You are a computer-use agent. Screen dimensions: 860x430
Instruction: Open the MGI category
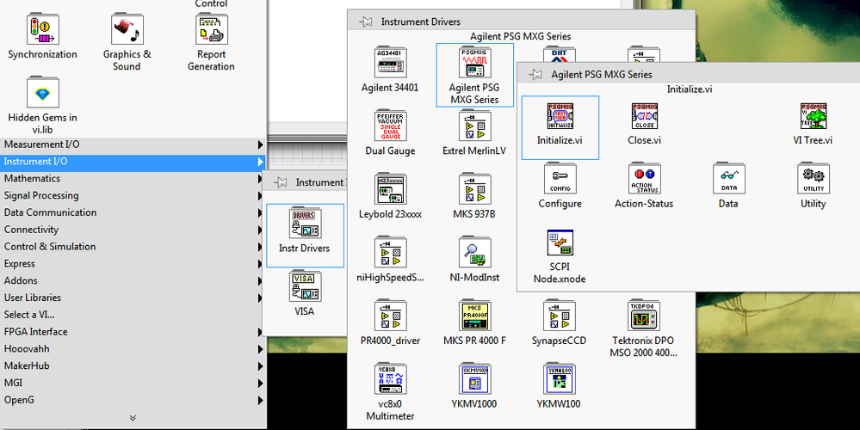pyautogui.click(x=133, y=383)
